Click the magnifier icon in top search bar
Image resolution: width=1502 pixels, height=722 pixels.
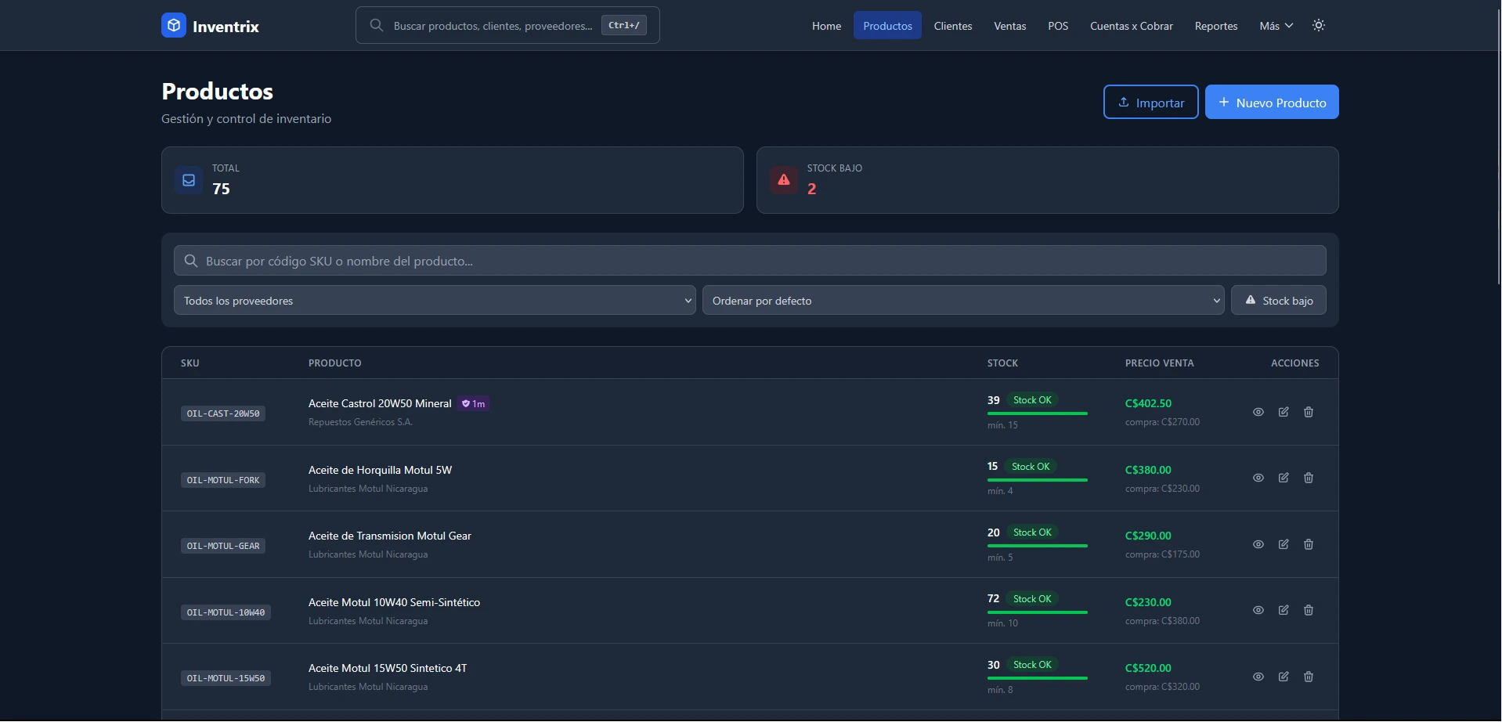coord(377,25)
